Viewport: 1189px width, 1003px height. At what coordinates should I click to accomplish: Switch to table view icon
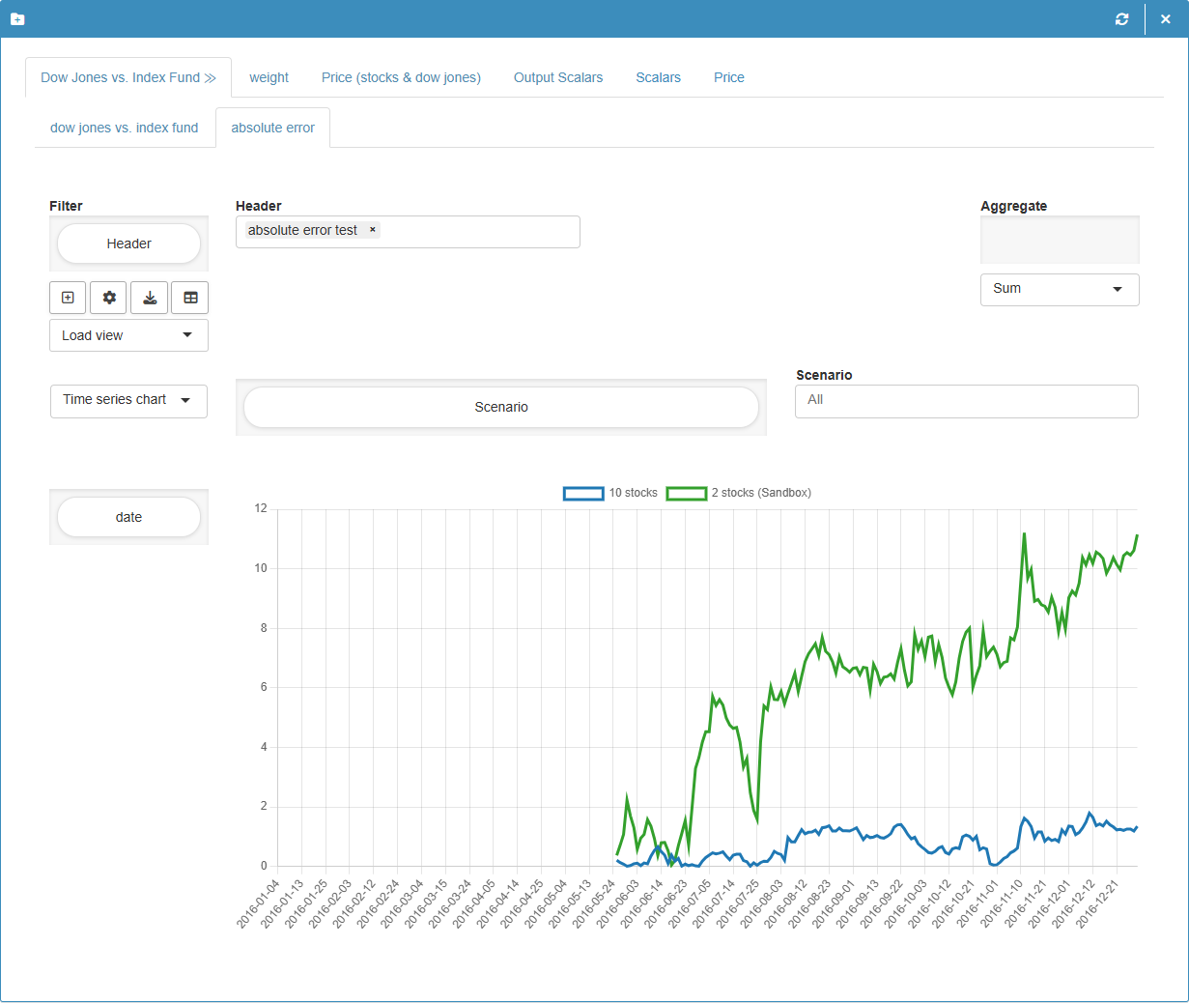(x=189, y=298)
